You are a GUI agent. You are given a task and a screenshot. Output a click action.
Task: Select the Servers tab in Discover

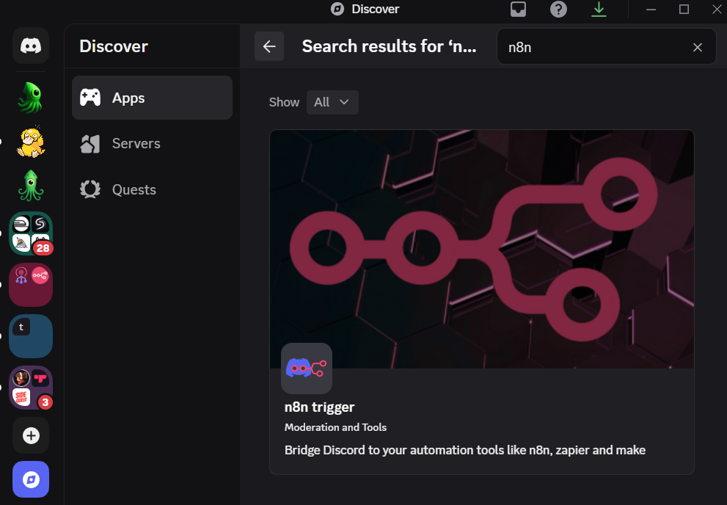point(152,144)
